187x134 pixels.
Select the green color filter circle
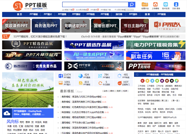pos(157,81)
